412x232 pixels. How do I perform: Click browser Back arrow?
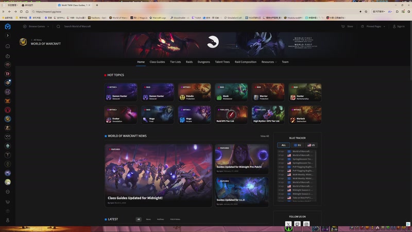coord(9,11)
